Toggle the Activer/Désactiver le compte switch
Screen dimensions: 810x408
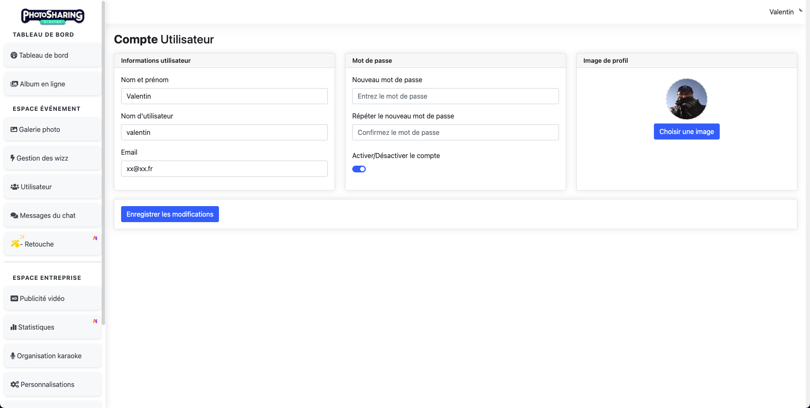[x=359, y=169]
